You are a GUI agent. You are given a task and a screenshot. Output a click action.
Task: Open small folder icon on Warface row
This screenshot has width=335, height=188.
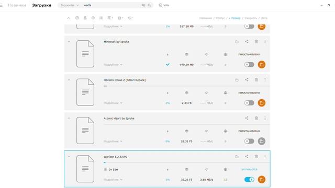[237, 157]
